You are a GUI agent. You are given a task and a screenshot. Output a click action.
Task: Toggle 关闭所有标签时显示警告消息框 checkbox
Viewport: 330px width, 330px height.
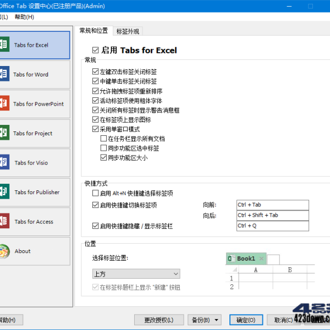[x=95, y=110]
